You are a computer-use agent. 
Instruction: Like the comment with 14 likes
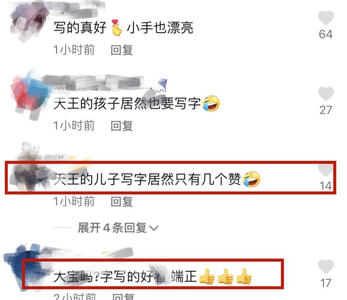325,170
